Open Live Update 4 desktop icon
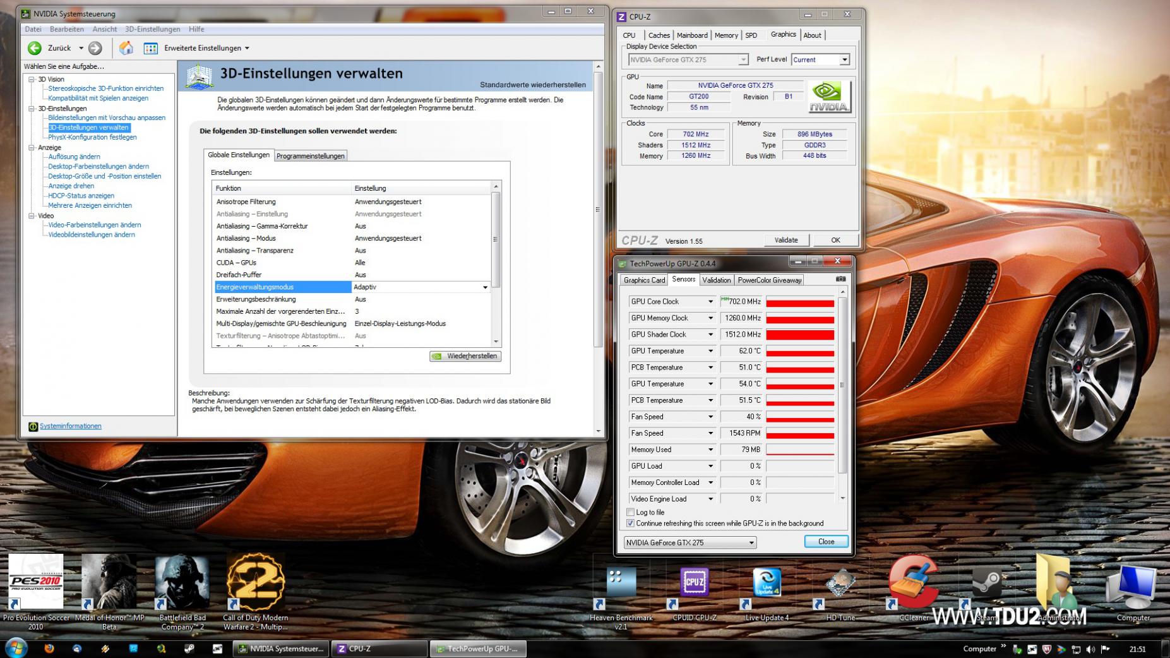The image size is (1170, 658). (767, 594)
